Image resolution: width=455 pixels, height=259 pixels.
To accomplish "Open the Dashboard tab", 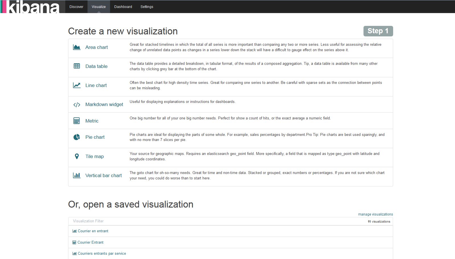I will tap(123, 7).
